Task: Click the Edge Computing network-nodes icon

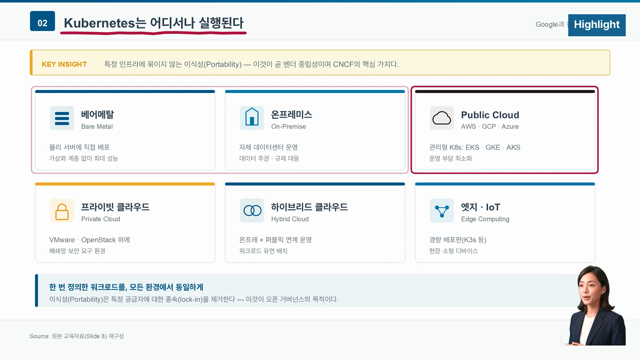Action: click(x=442, y=211)
